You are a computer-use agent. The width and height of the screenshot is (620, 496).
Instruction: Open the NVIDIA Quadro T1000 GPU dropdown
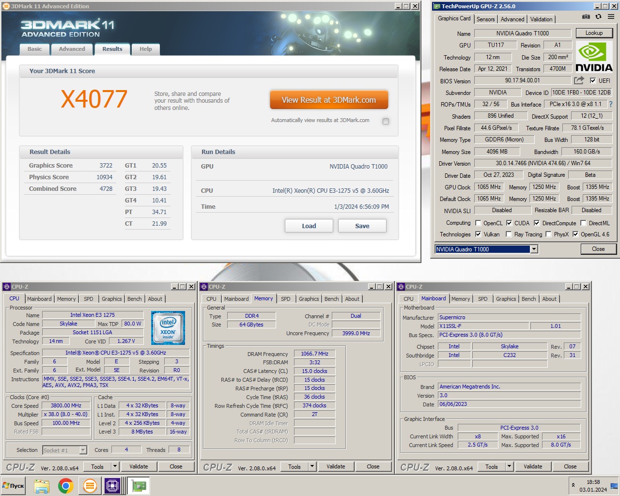[534, 249]
